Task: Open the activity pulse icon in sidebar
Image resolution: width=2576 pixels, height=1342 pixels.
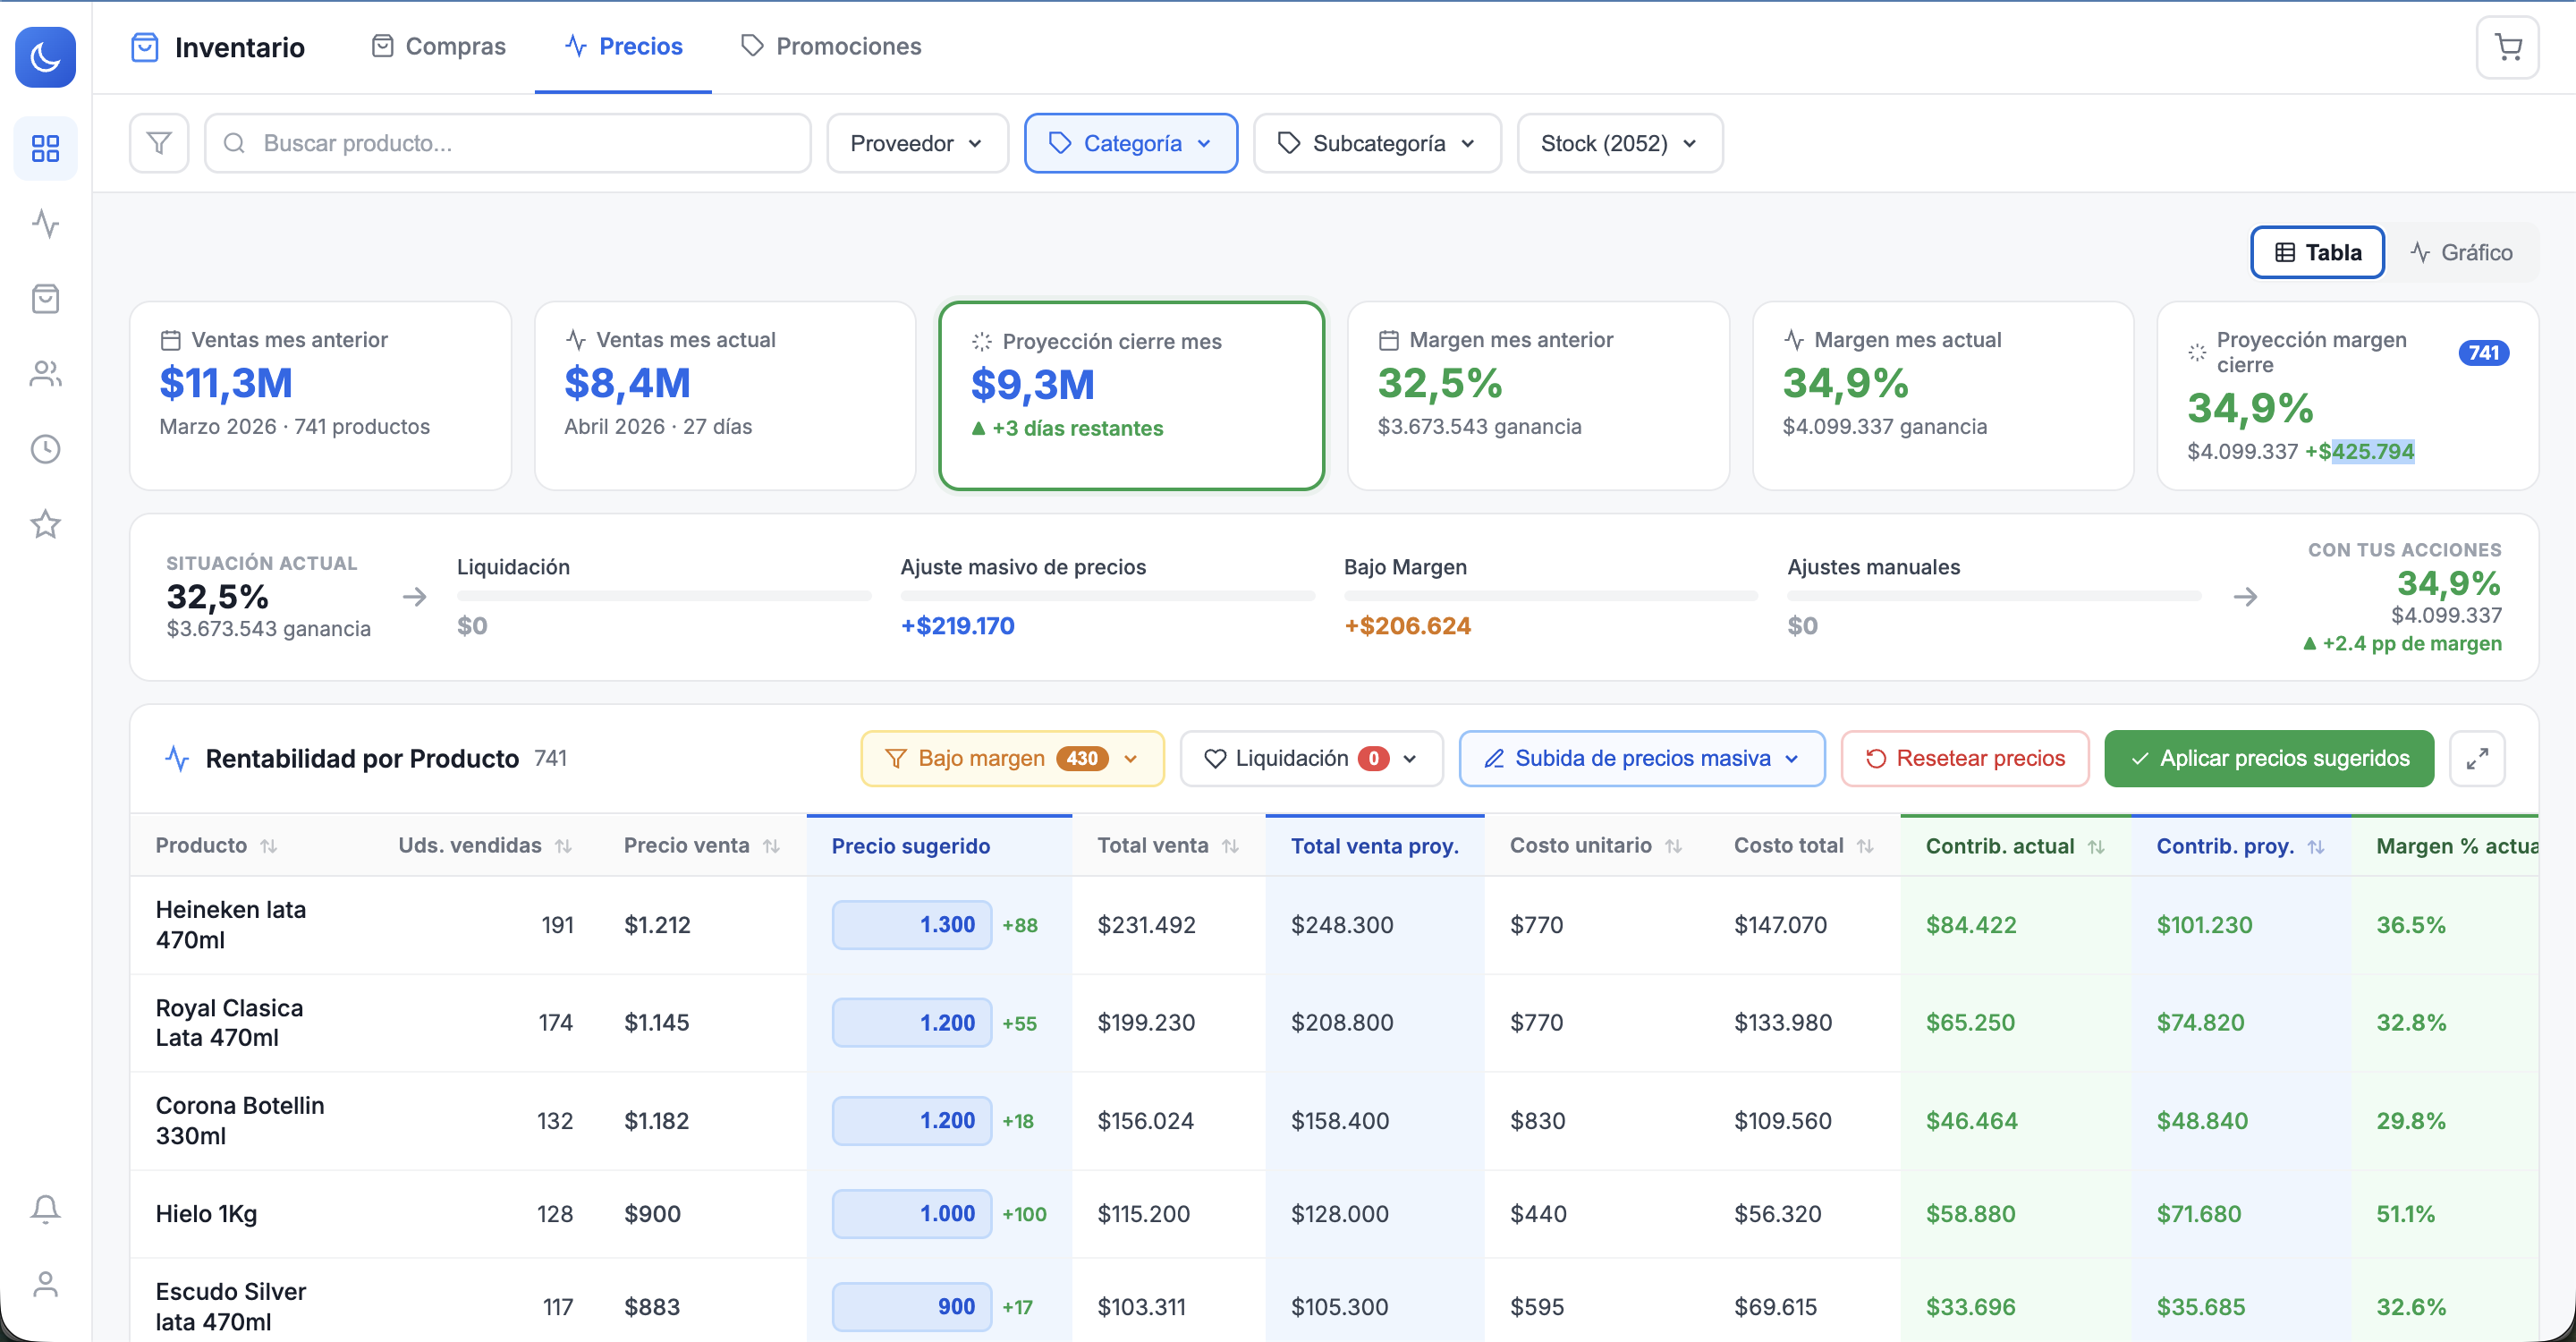Action: (45, 223)
